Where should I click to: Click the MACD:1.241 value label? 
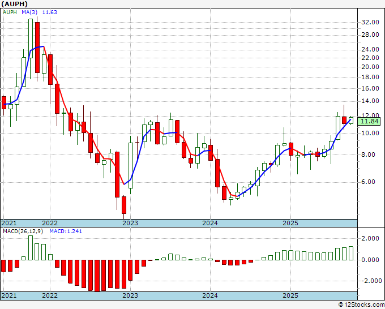tap(66, 231)
